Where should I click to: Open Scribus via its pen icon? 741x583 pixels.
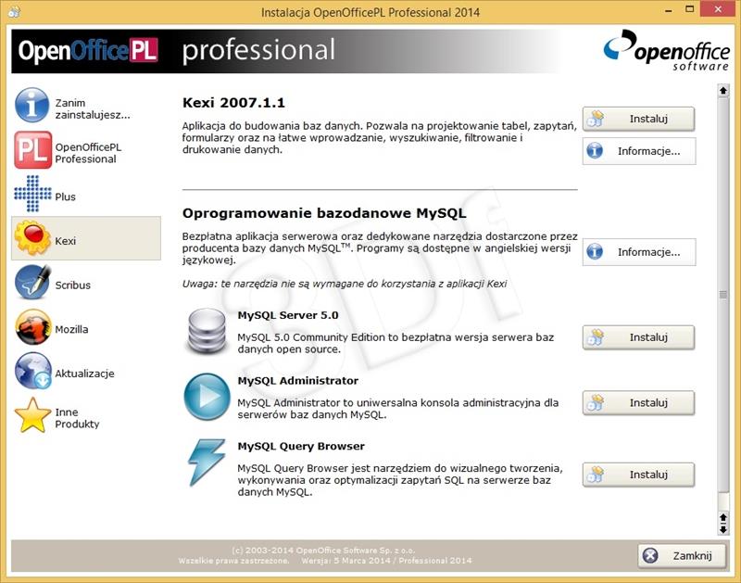pyautogui.click(x=32, y=282)
